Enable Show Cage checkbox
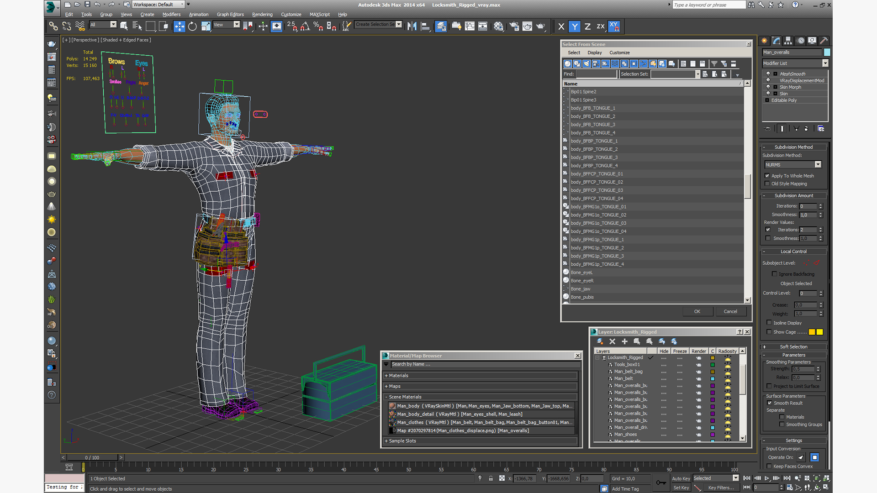877x493 pixels. [x=769, y=332]
